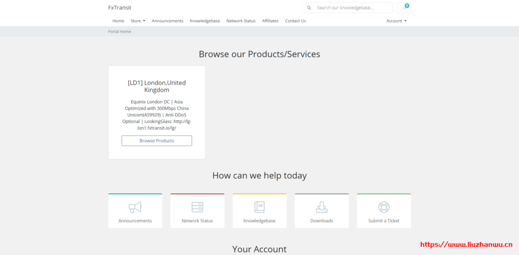This screenshot has height=255, width=519.
Task: Click the FxTransit site logo text
Action: point(120,8)
